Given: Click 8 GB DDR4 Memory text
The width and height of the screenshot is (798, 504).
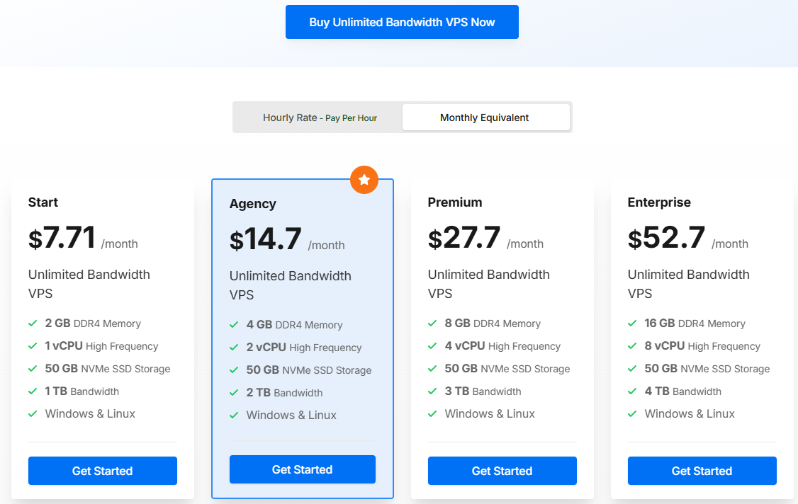Looking at the screenshot, I should tap(493, 323).
